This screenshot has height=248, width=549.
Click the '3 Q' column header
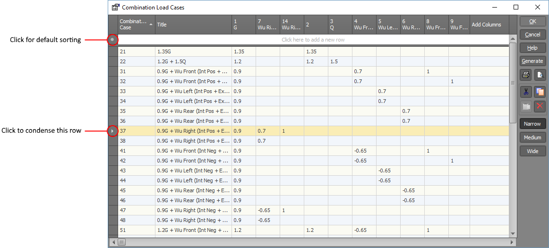tap(340, 25)
